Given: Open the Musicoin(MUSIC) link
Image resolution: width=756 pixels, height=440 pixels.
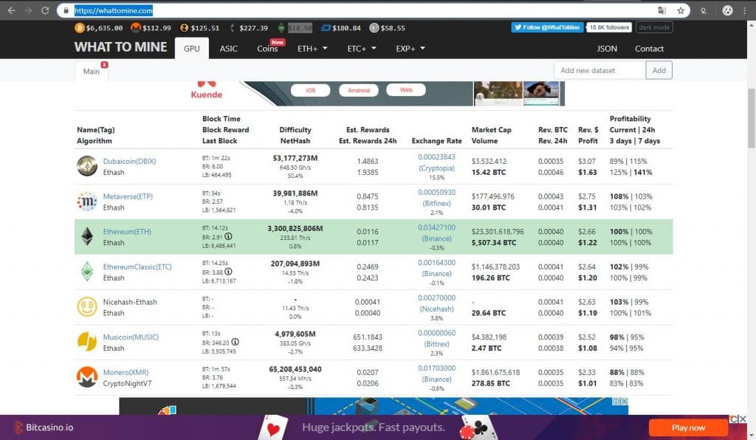Looking at the screenshot, I should tap(131, 337).
